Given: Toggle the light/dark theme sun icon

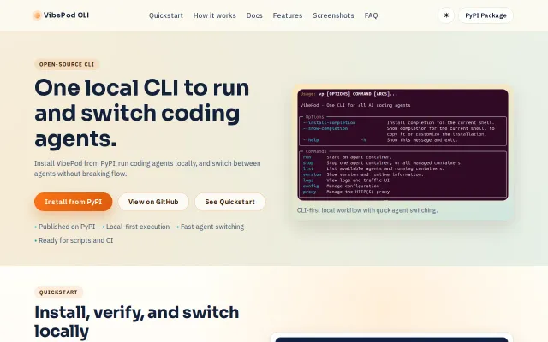Looking at the screenshot, I should pos(446,15).
